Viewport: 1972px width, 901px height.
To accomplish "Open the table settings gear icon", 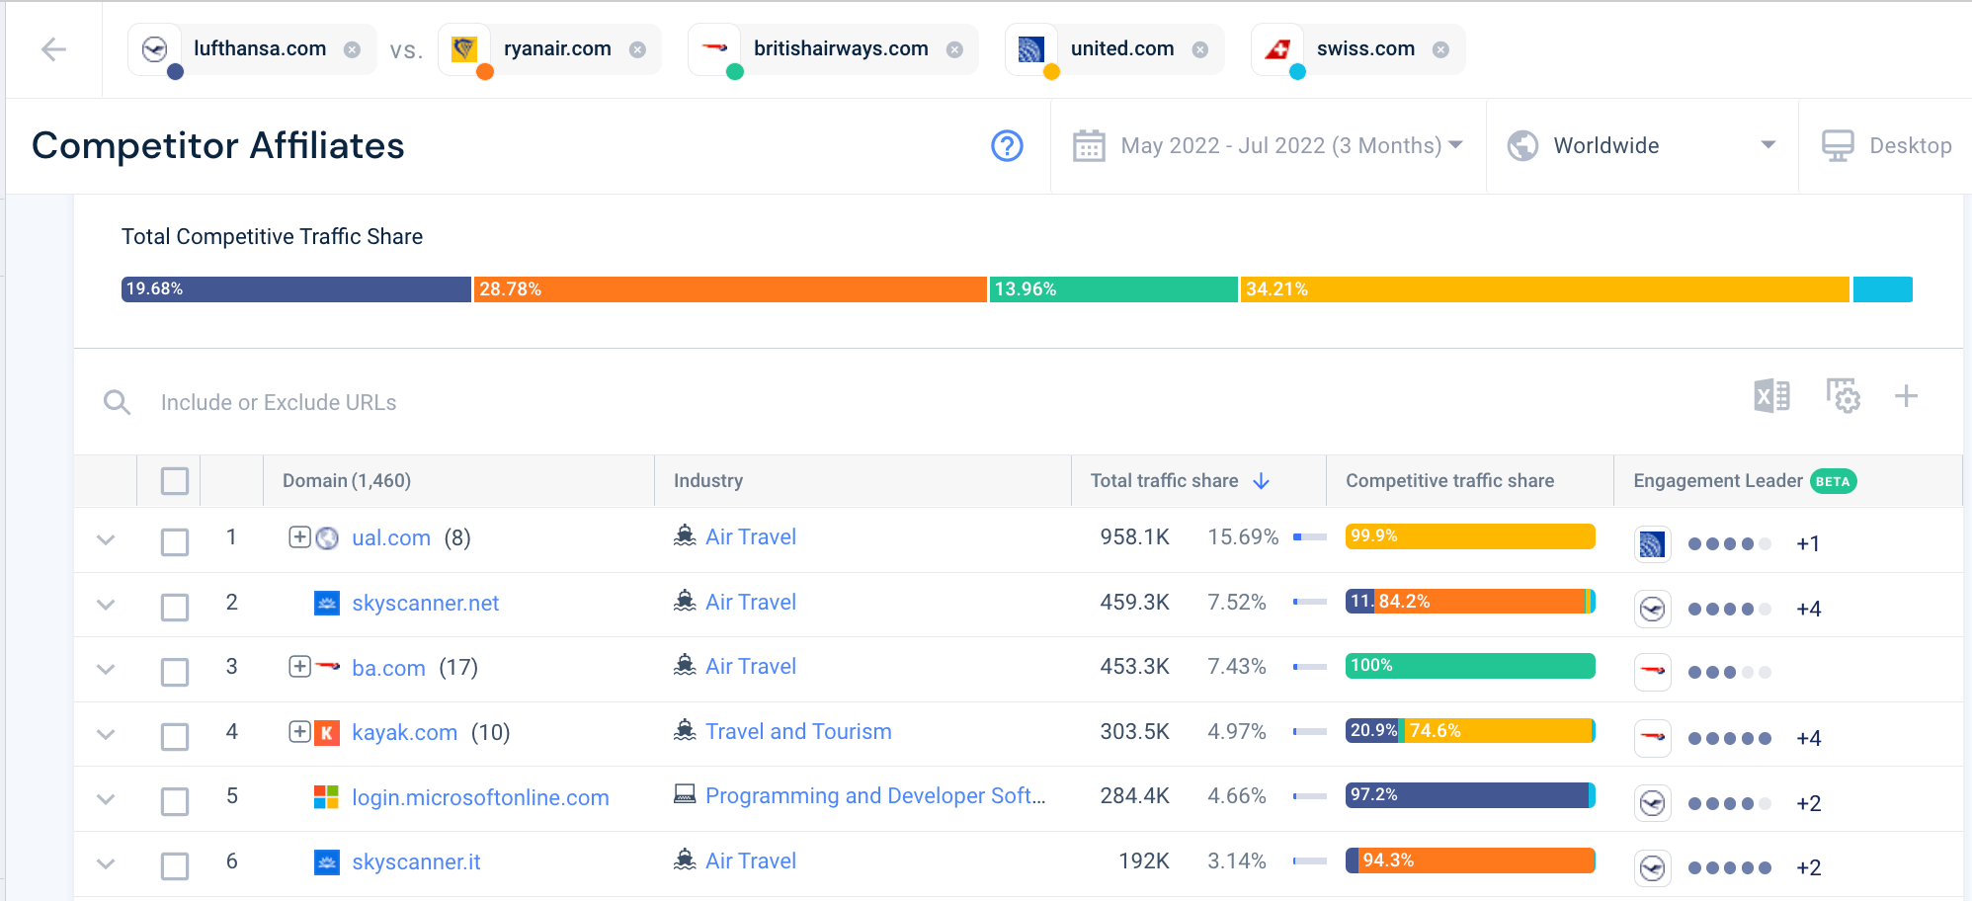I will [x=1844, y=396].
